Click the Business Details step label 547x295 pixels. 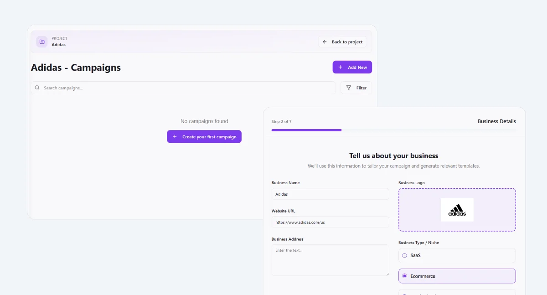497,121
